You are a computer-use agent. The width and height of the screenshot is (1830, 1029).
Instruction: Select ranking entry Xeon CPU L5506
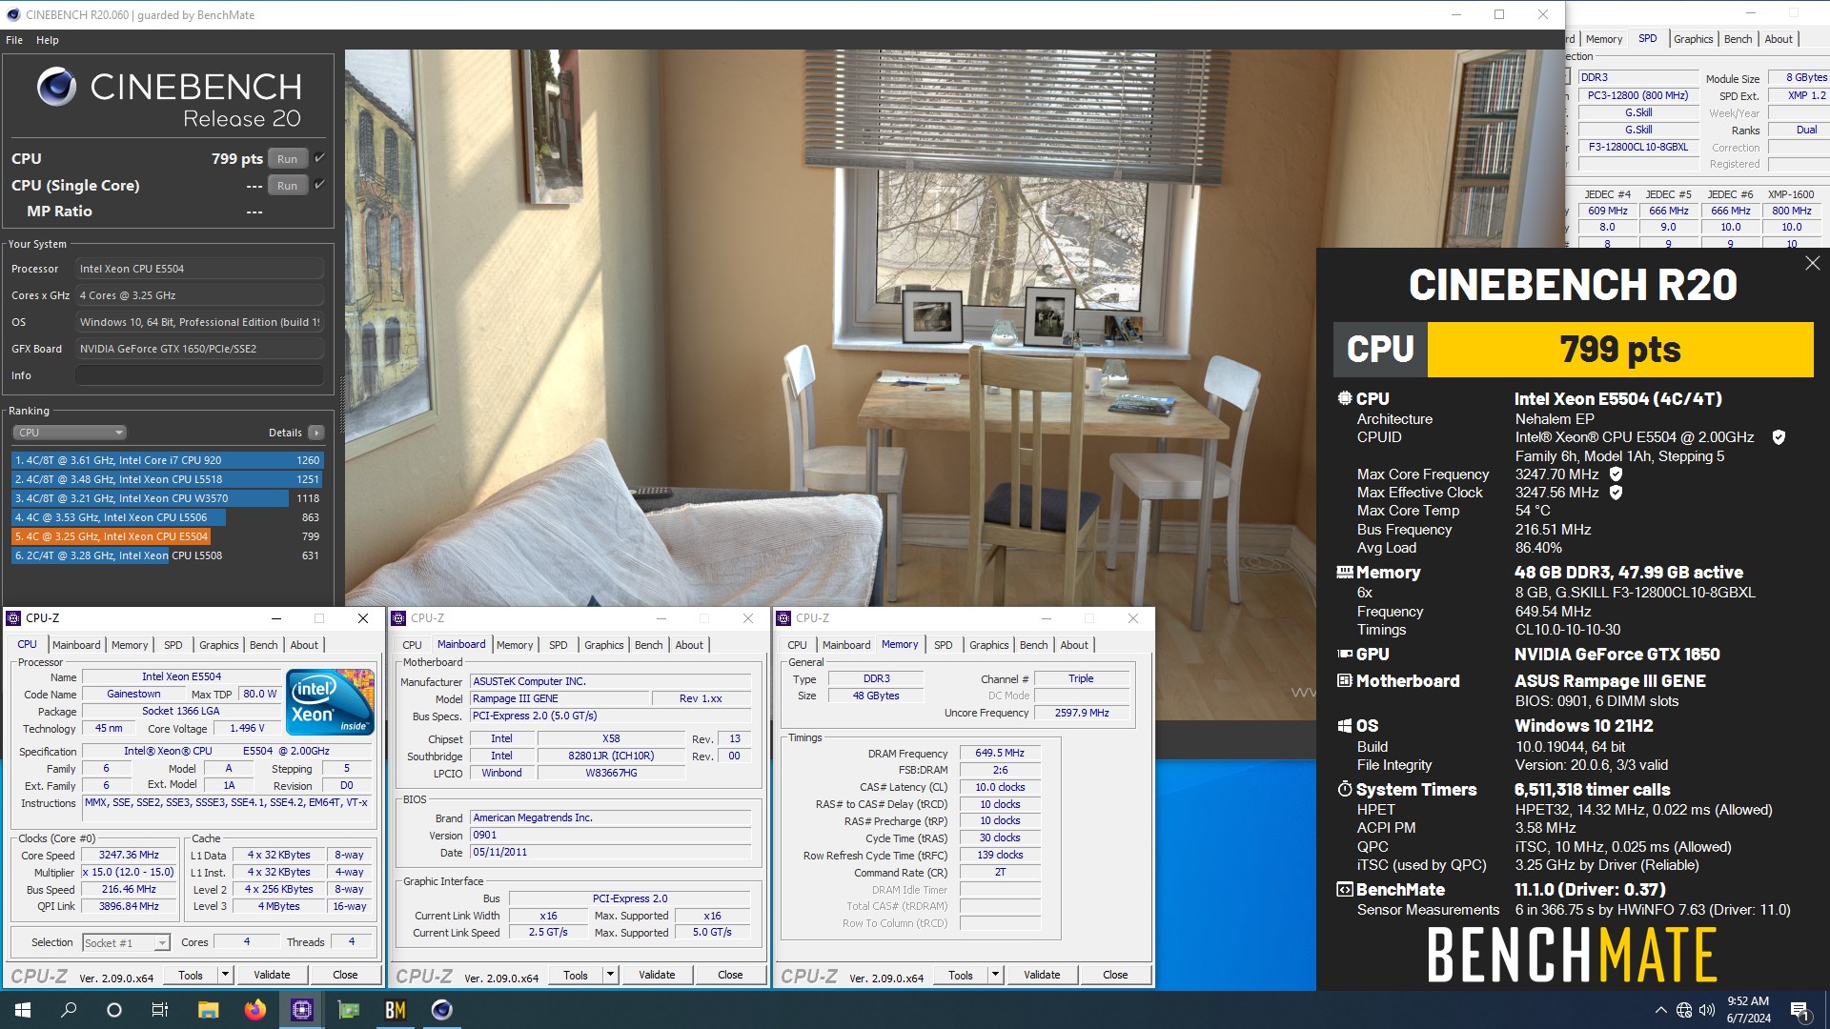tap(168, 517)
